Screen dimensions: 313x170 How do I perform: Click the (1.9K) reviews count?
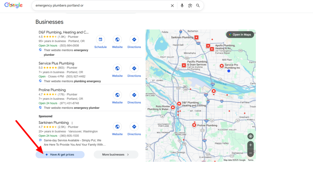(62, 37)
